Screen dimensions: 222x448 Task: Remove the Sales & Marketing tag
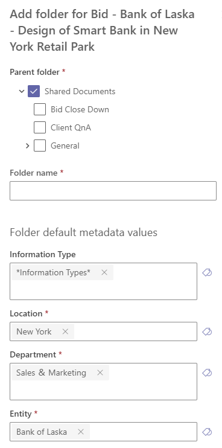coord(100,373)
